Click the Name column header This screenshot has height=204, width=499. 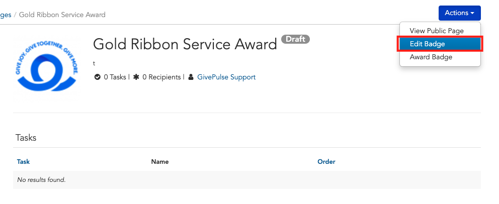160,161
